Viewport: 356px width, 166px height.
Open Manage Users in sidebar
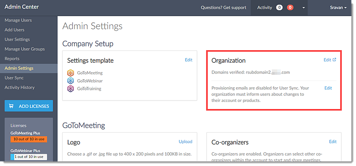click(18, 20)
